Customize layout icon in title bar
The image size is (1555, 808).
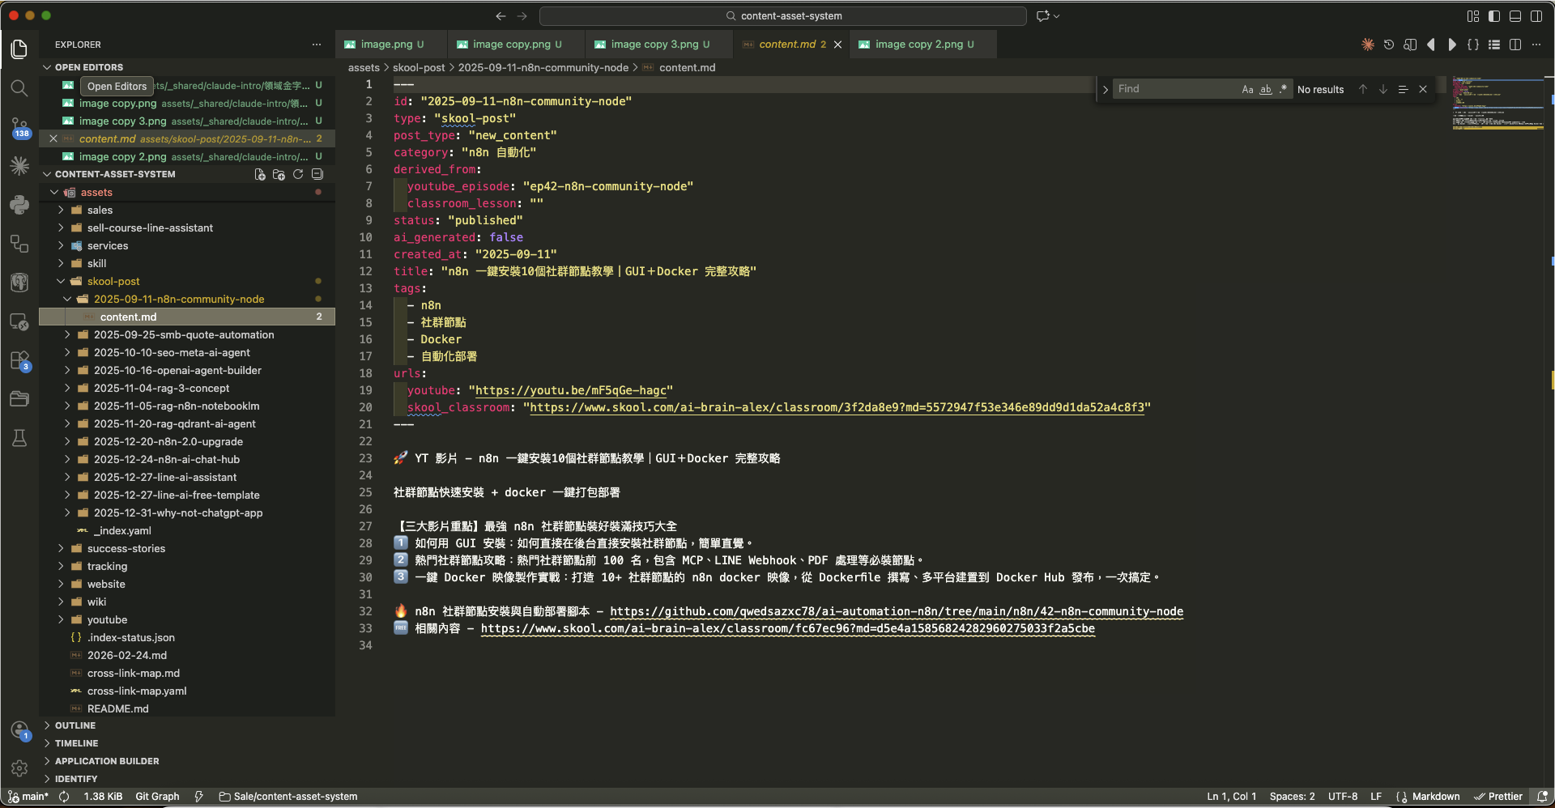(1473, 16)
